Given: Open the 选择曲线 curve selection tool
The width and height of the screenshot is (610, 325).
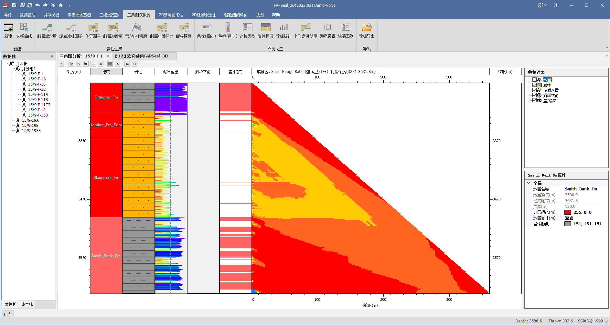Looking at the screenshot, I should point(24,31).
